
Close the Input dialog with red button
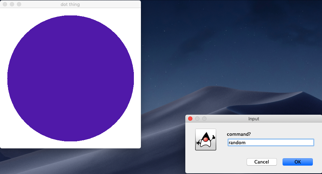point(190,119)
